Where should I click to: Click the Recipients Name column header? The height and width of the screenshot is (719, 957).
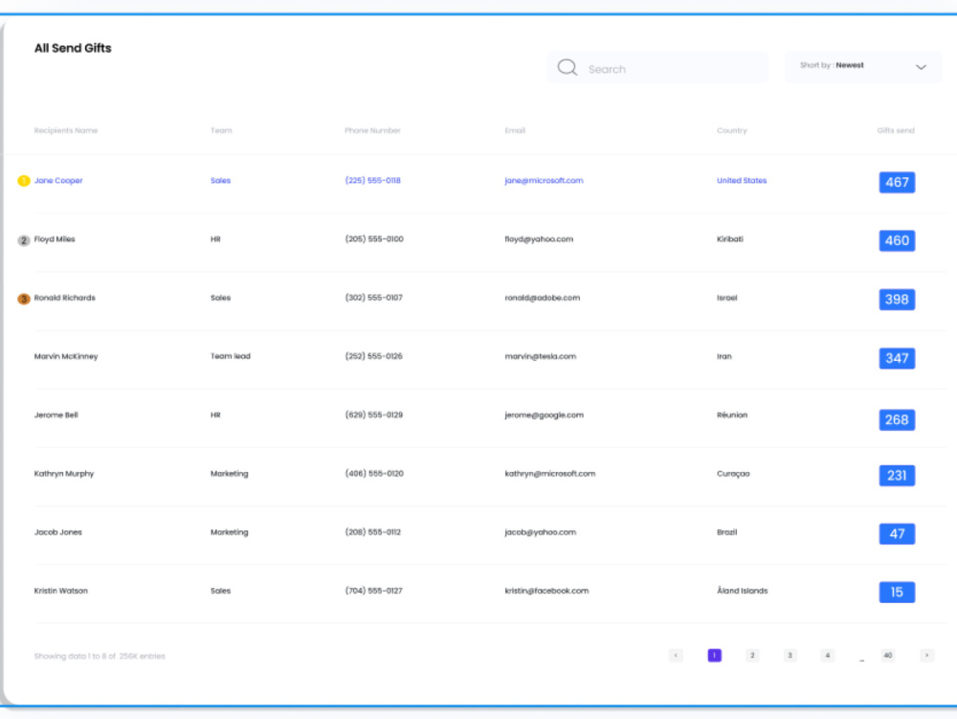tap(66, 130)
